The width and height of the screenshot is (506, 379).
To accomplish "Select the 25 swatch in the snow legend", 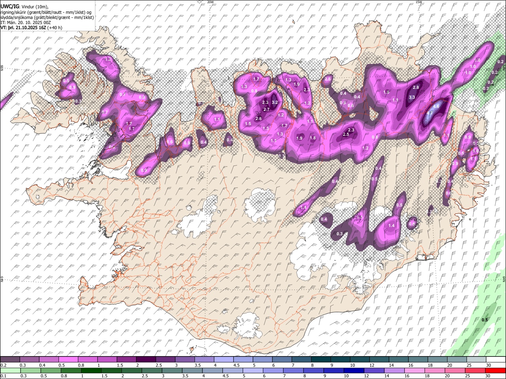I will point(476,360).
